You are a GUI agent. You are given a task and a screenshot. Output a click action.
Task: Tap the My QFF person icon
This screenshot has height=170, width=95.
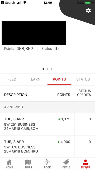pos(85,162)
